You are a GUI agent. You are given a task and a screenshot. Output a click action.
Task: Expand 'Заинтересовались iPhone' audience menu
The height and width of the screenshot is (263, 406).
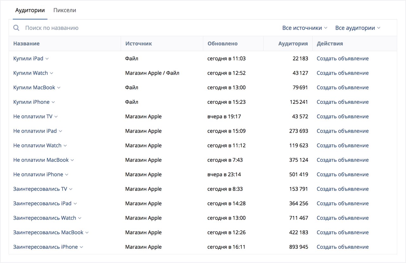click(x=82, y=247)
